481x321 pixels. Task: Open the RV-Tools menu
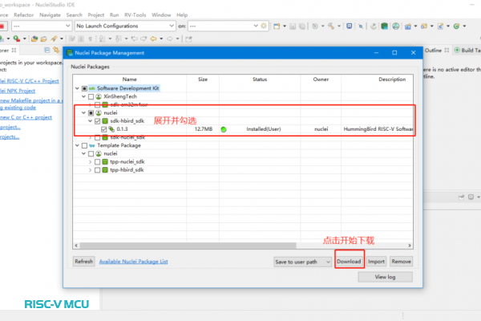135,14
